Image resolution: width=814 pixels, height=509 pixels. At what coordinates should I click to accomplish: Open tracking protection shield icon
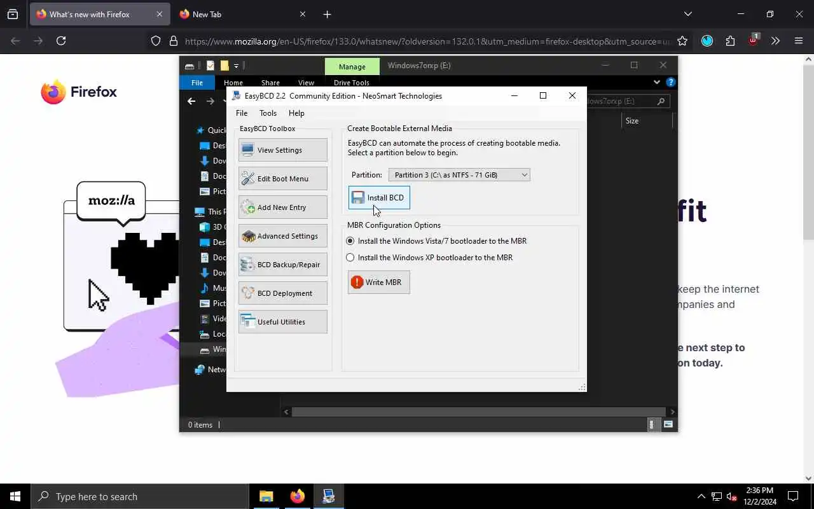pos(156,41)
